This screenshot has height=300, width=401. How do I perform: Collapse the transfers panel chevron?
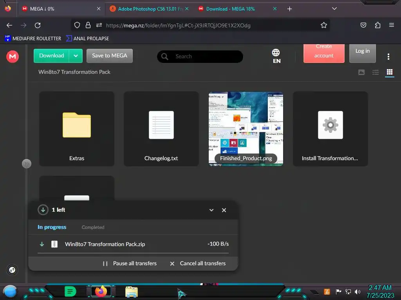[211, 210]
